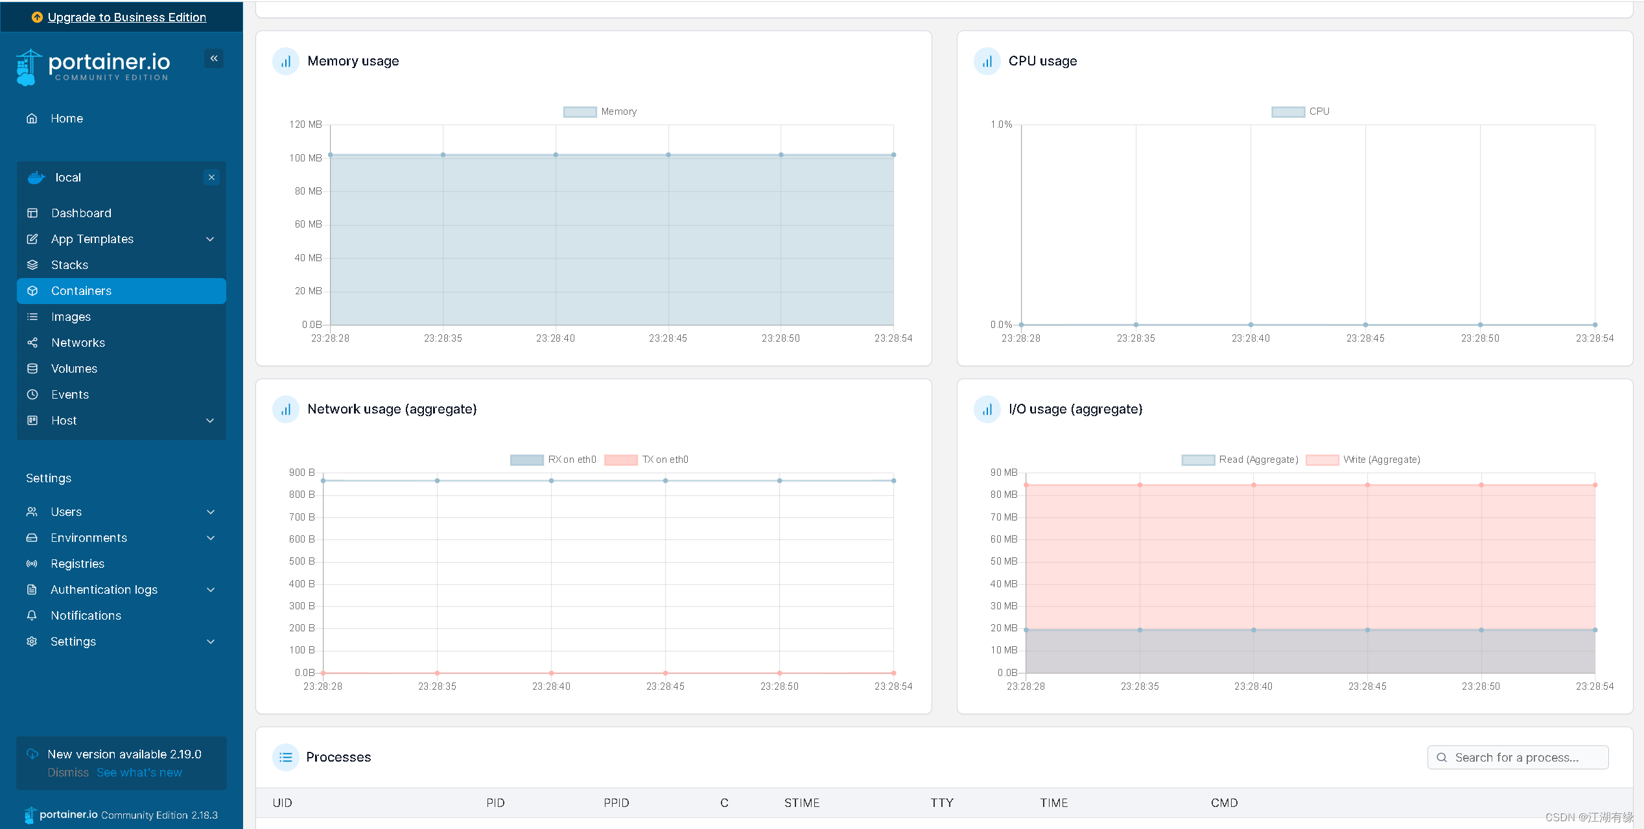This screenshot has width=1644, height=829.
Task: Collapse the sidebar with the double chevron
Action: point(214,58)
